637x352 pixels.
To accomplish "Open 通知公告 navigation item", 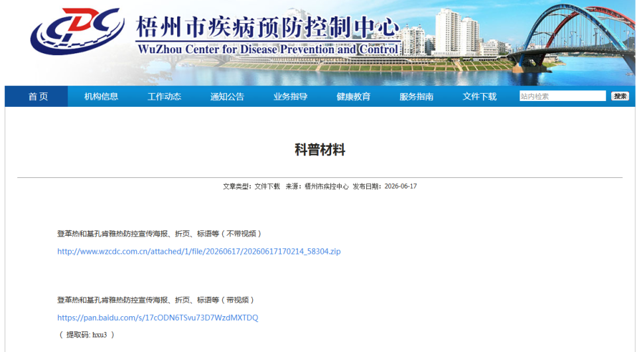I will tap(227, 96).
